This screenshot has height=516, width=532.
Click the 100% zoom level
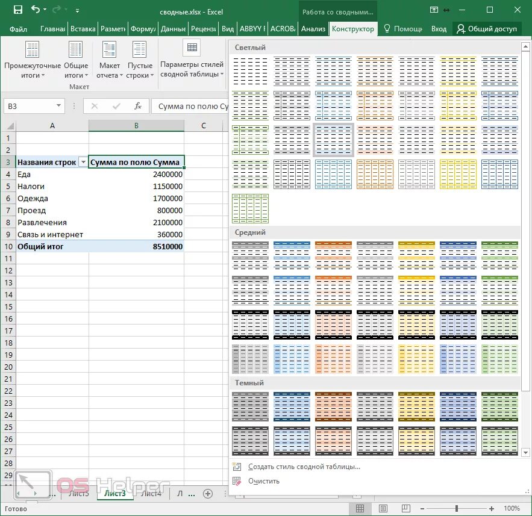coord(512,508)
